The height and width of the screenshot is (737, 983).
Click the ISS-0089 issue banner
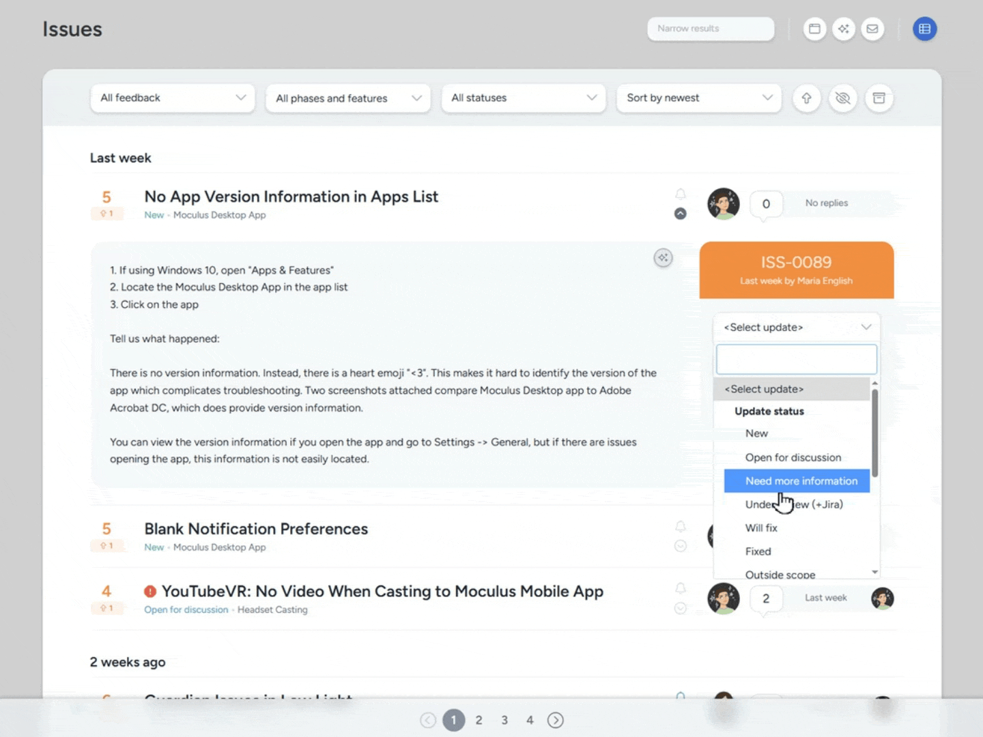[x=796, y=270]
